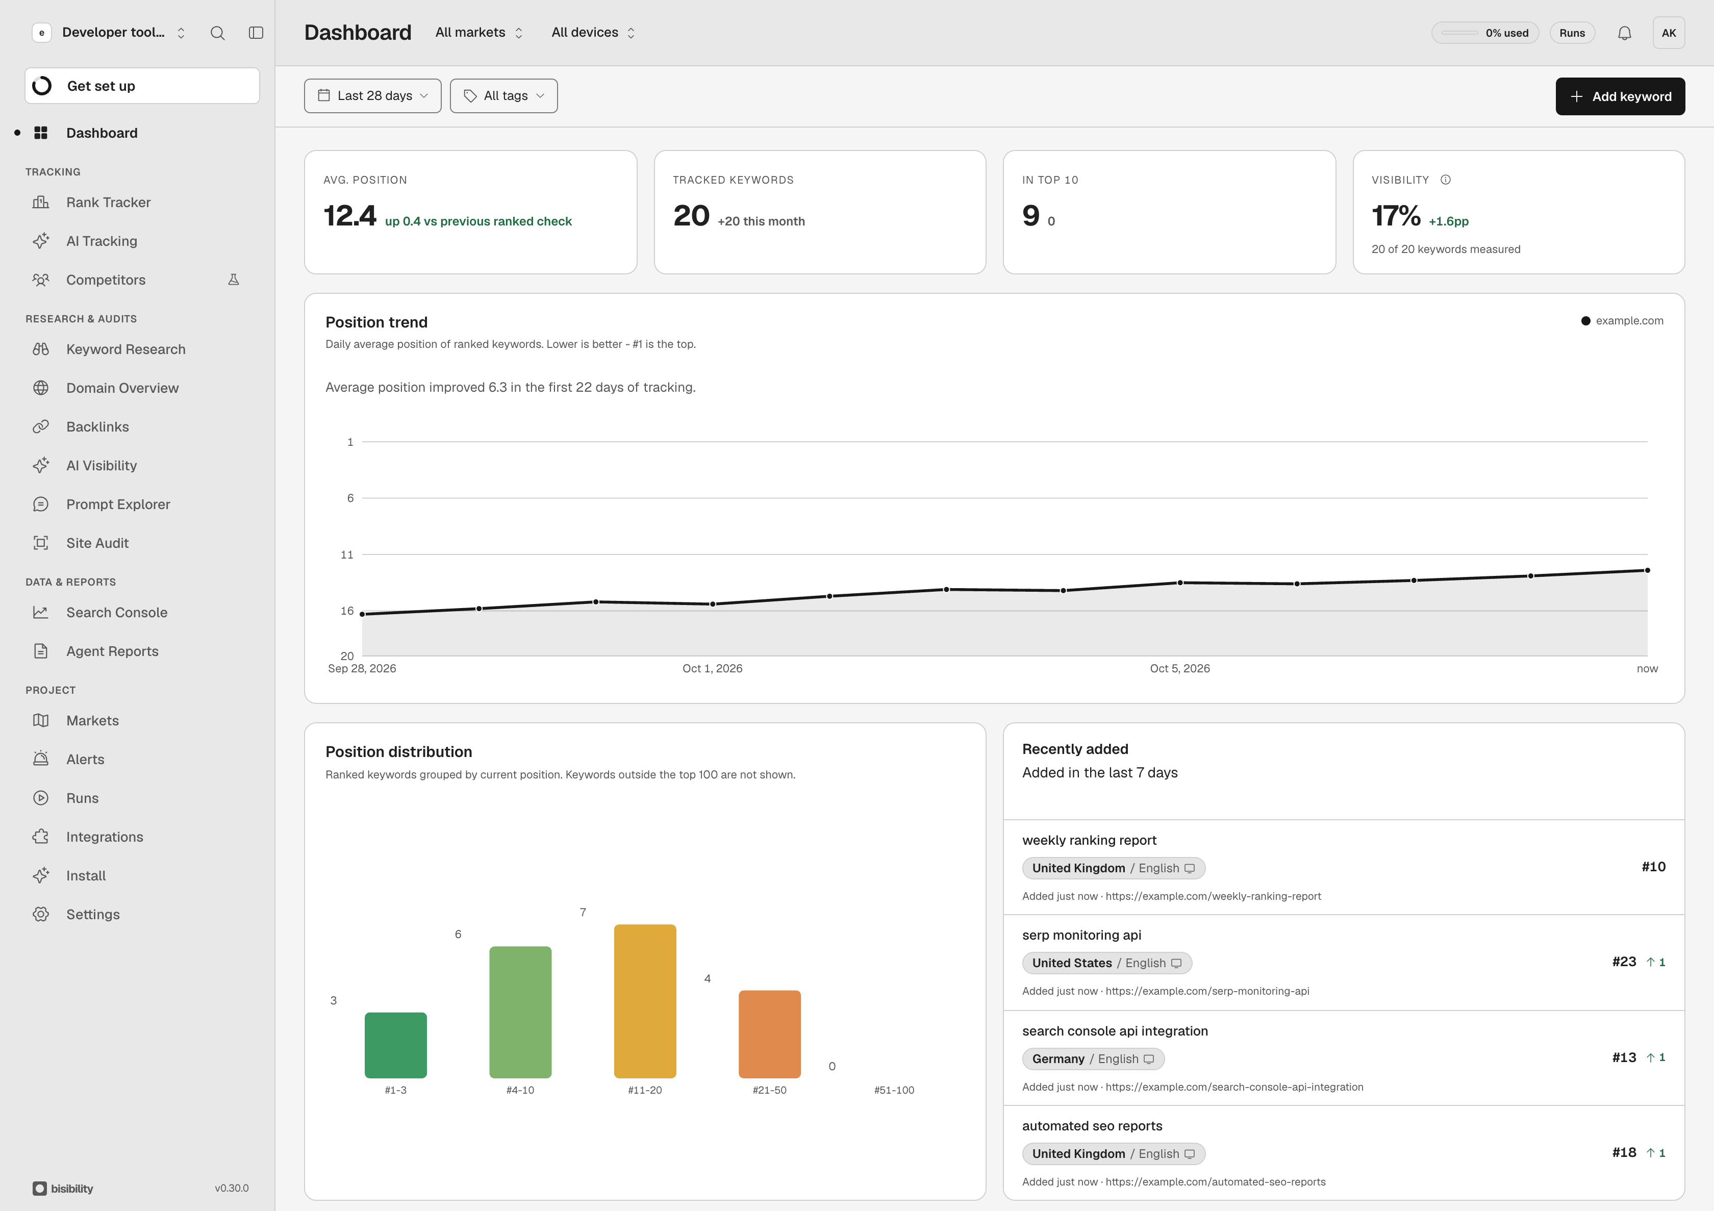Open the All devices dropdown

coord(593,33)
